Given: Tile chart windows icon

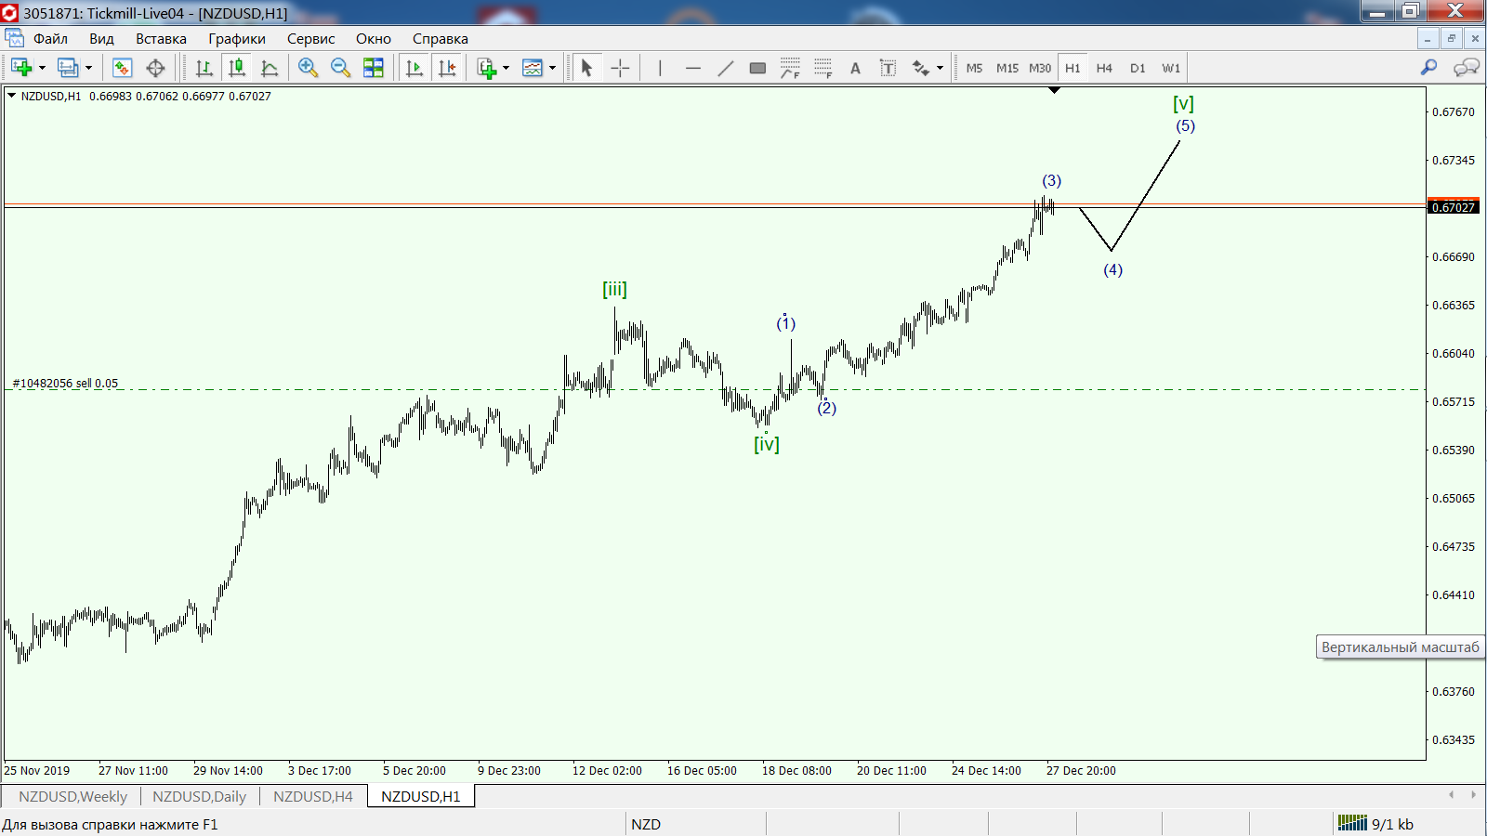Looking at the screenshot, I should [x=374, y=68].
